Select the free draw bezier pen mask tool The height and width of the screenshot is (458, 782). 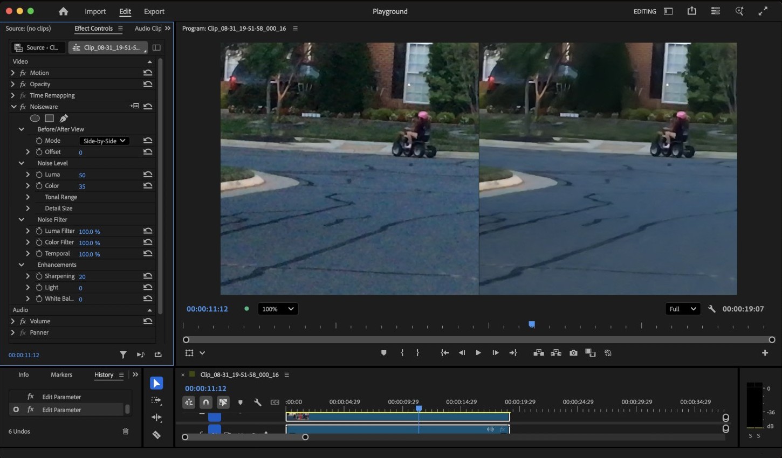(x=64, y=118)
